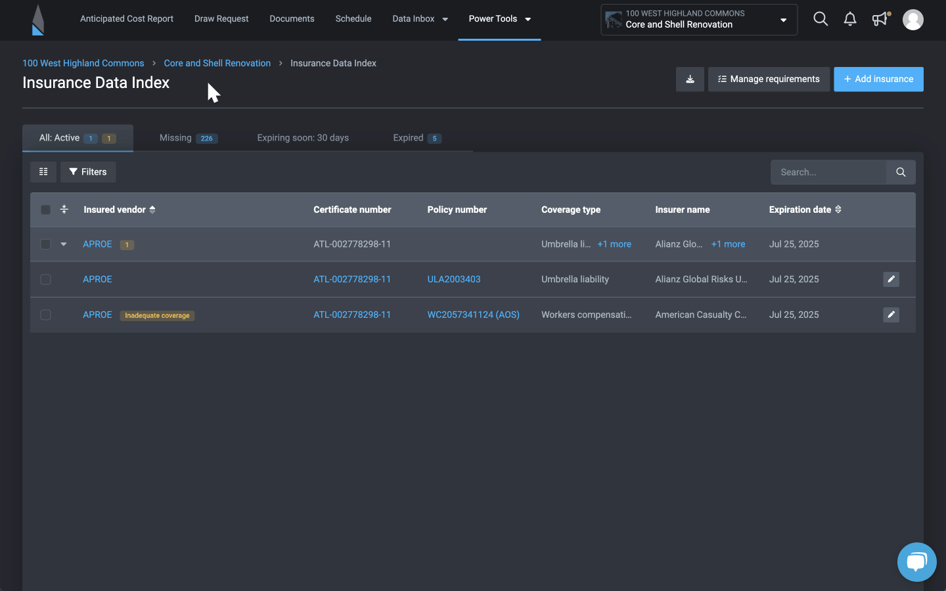Open policy number ULA2003403
Screen dimensions: 946x591
(454, 279)
